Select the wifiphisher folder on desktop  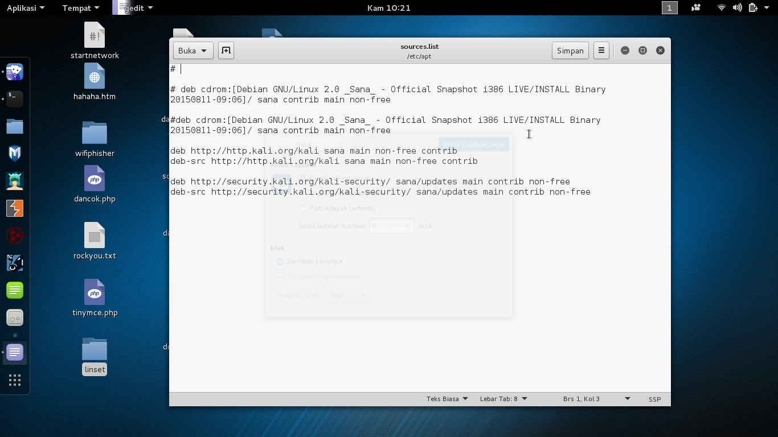pyautogui.click(x=95, y=139)
